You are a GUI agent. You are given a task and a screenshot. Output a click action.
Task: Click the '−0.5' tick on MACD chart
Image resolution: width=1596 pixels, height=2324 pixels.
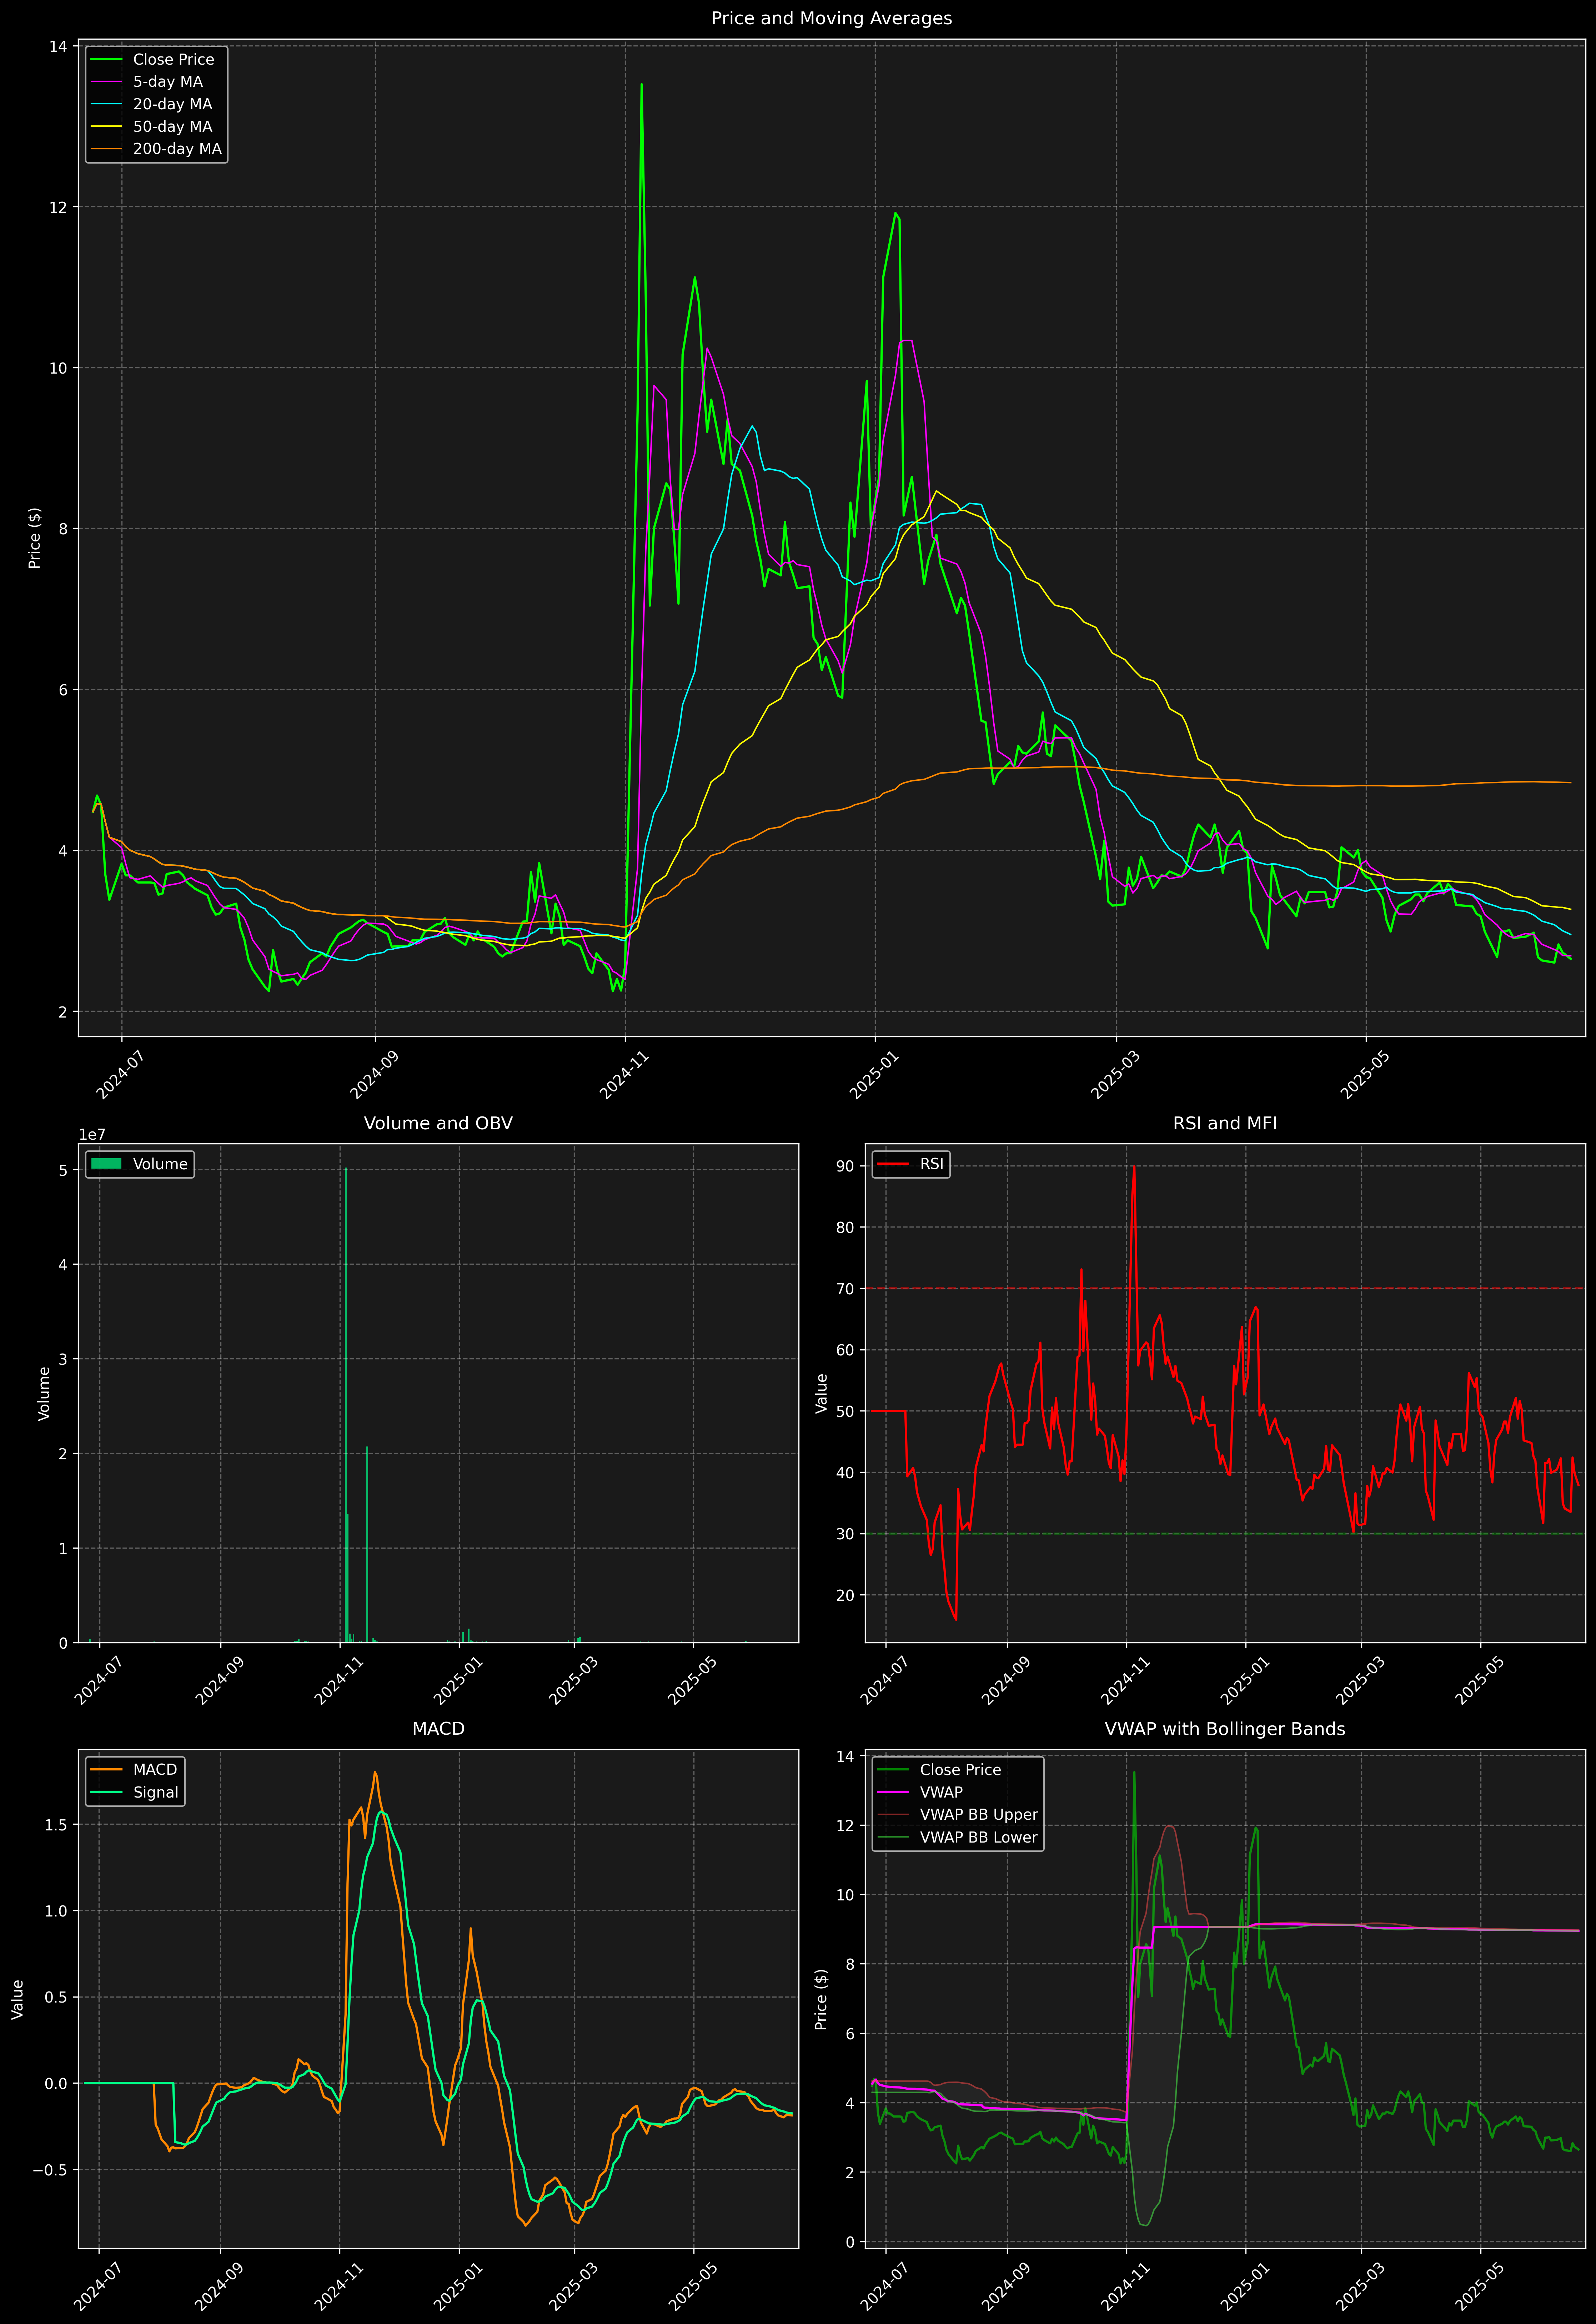click(50, 2170)
